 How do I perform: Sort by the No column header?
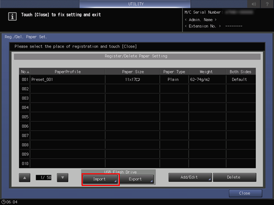25,72
